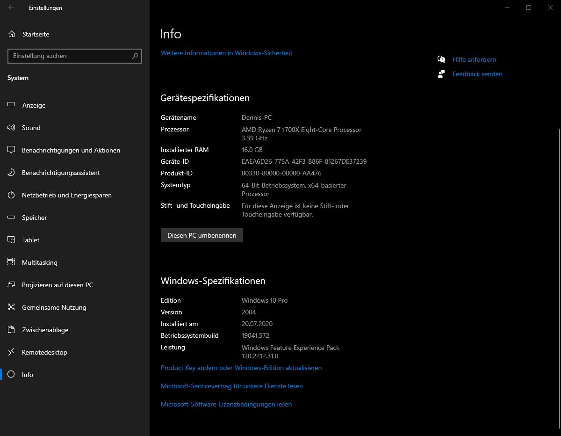Screen dimensions: 561x436
Task: Click the Anzeige monitor icon
Action: 12,105
